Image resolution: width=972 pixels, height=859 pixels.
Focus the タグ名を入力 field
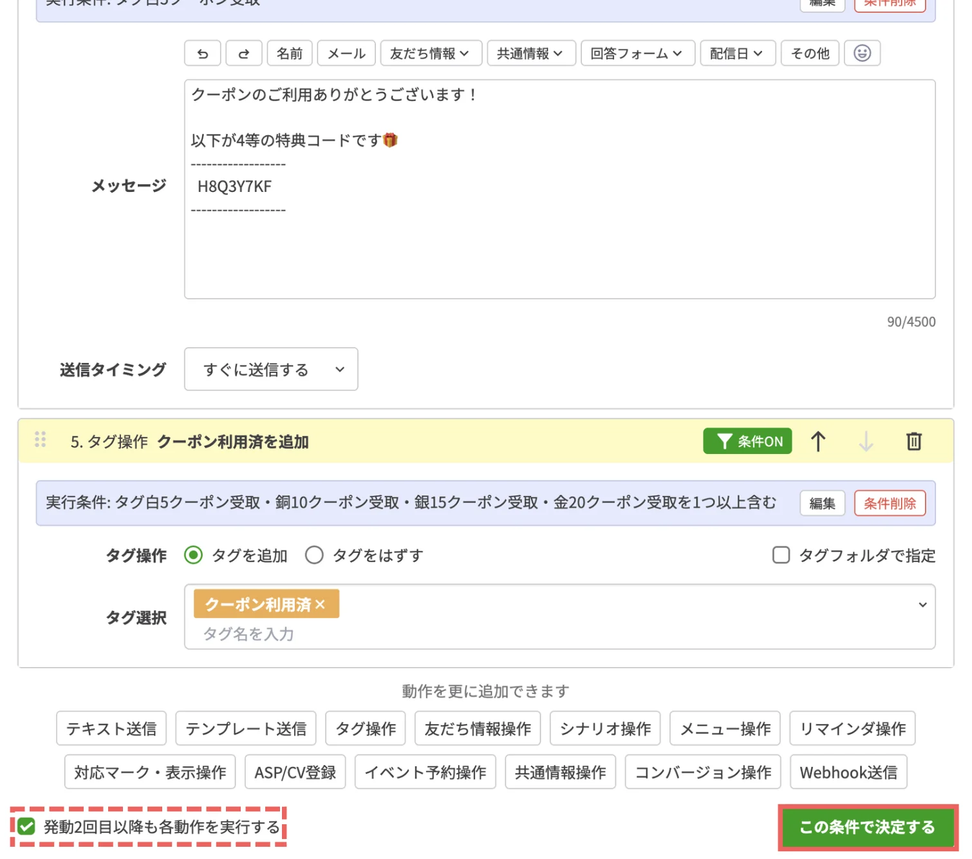click(248, 634)
